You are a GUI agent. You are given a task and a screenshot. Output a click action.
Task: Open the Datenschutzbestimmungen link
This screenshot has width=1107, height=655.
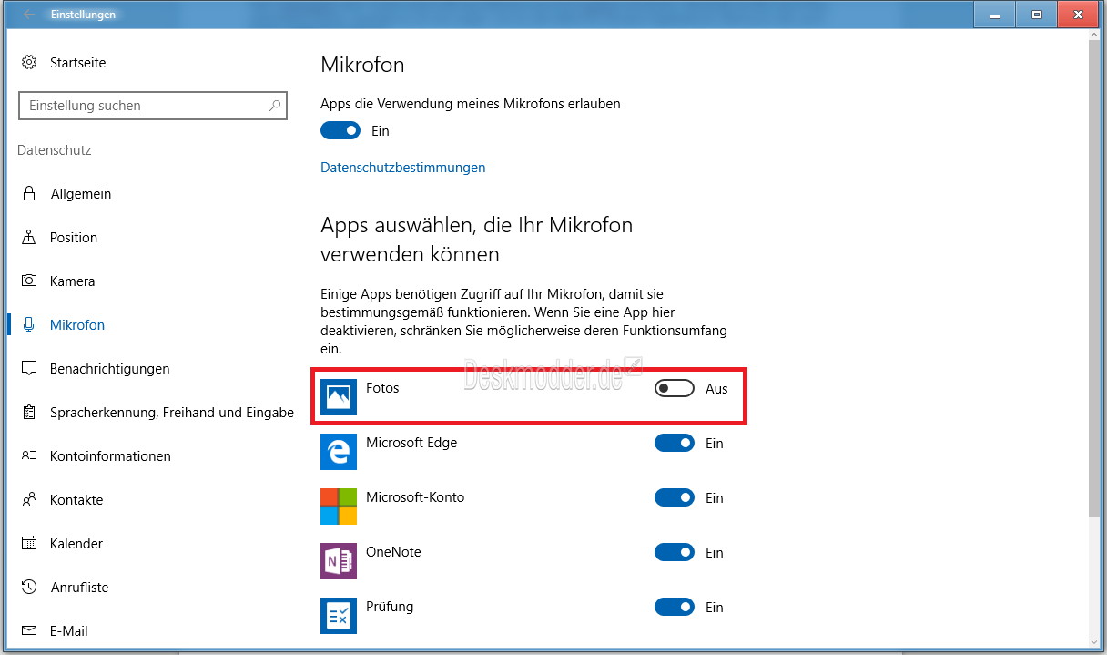click(x=403, y=168)
